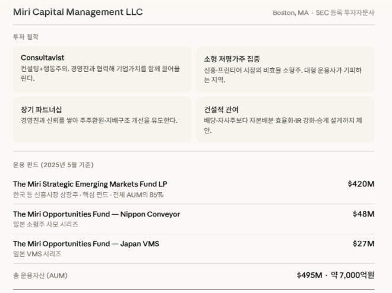Click the $27M fund amount
Viewport: 392px width, 293px height.
click(x=363, y=244)
